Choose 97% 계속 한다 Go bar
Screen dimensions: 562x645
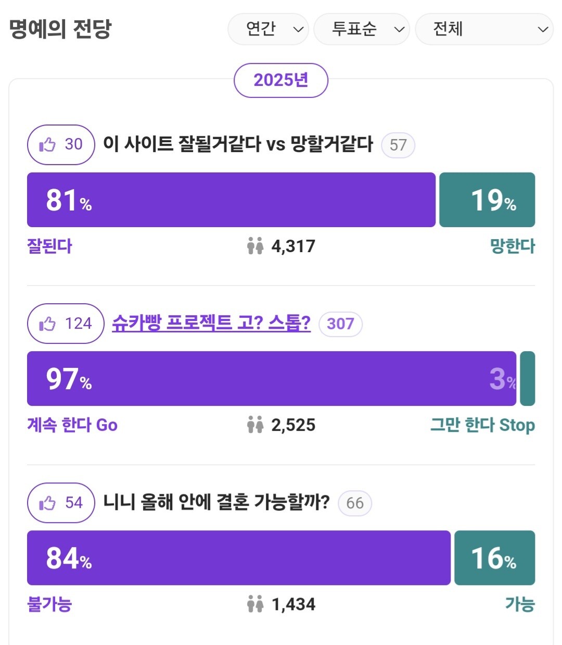pos(271,378)
